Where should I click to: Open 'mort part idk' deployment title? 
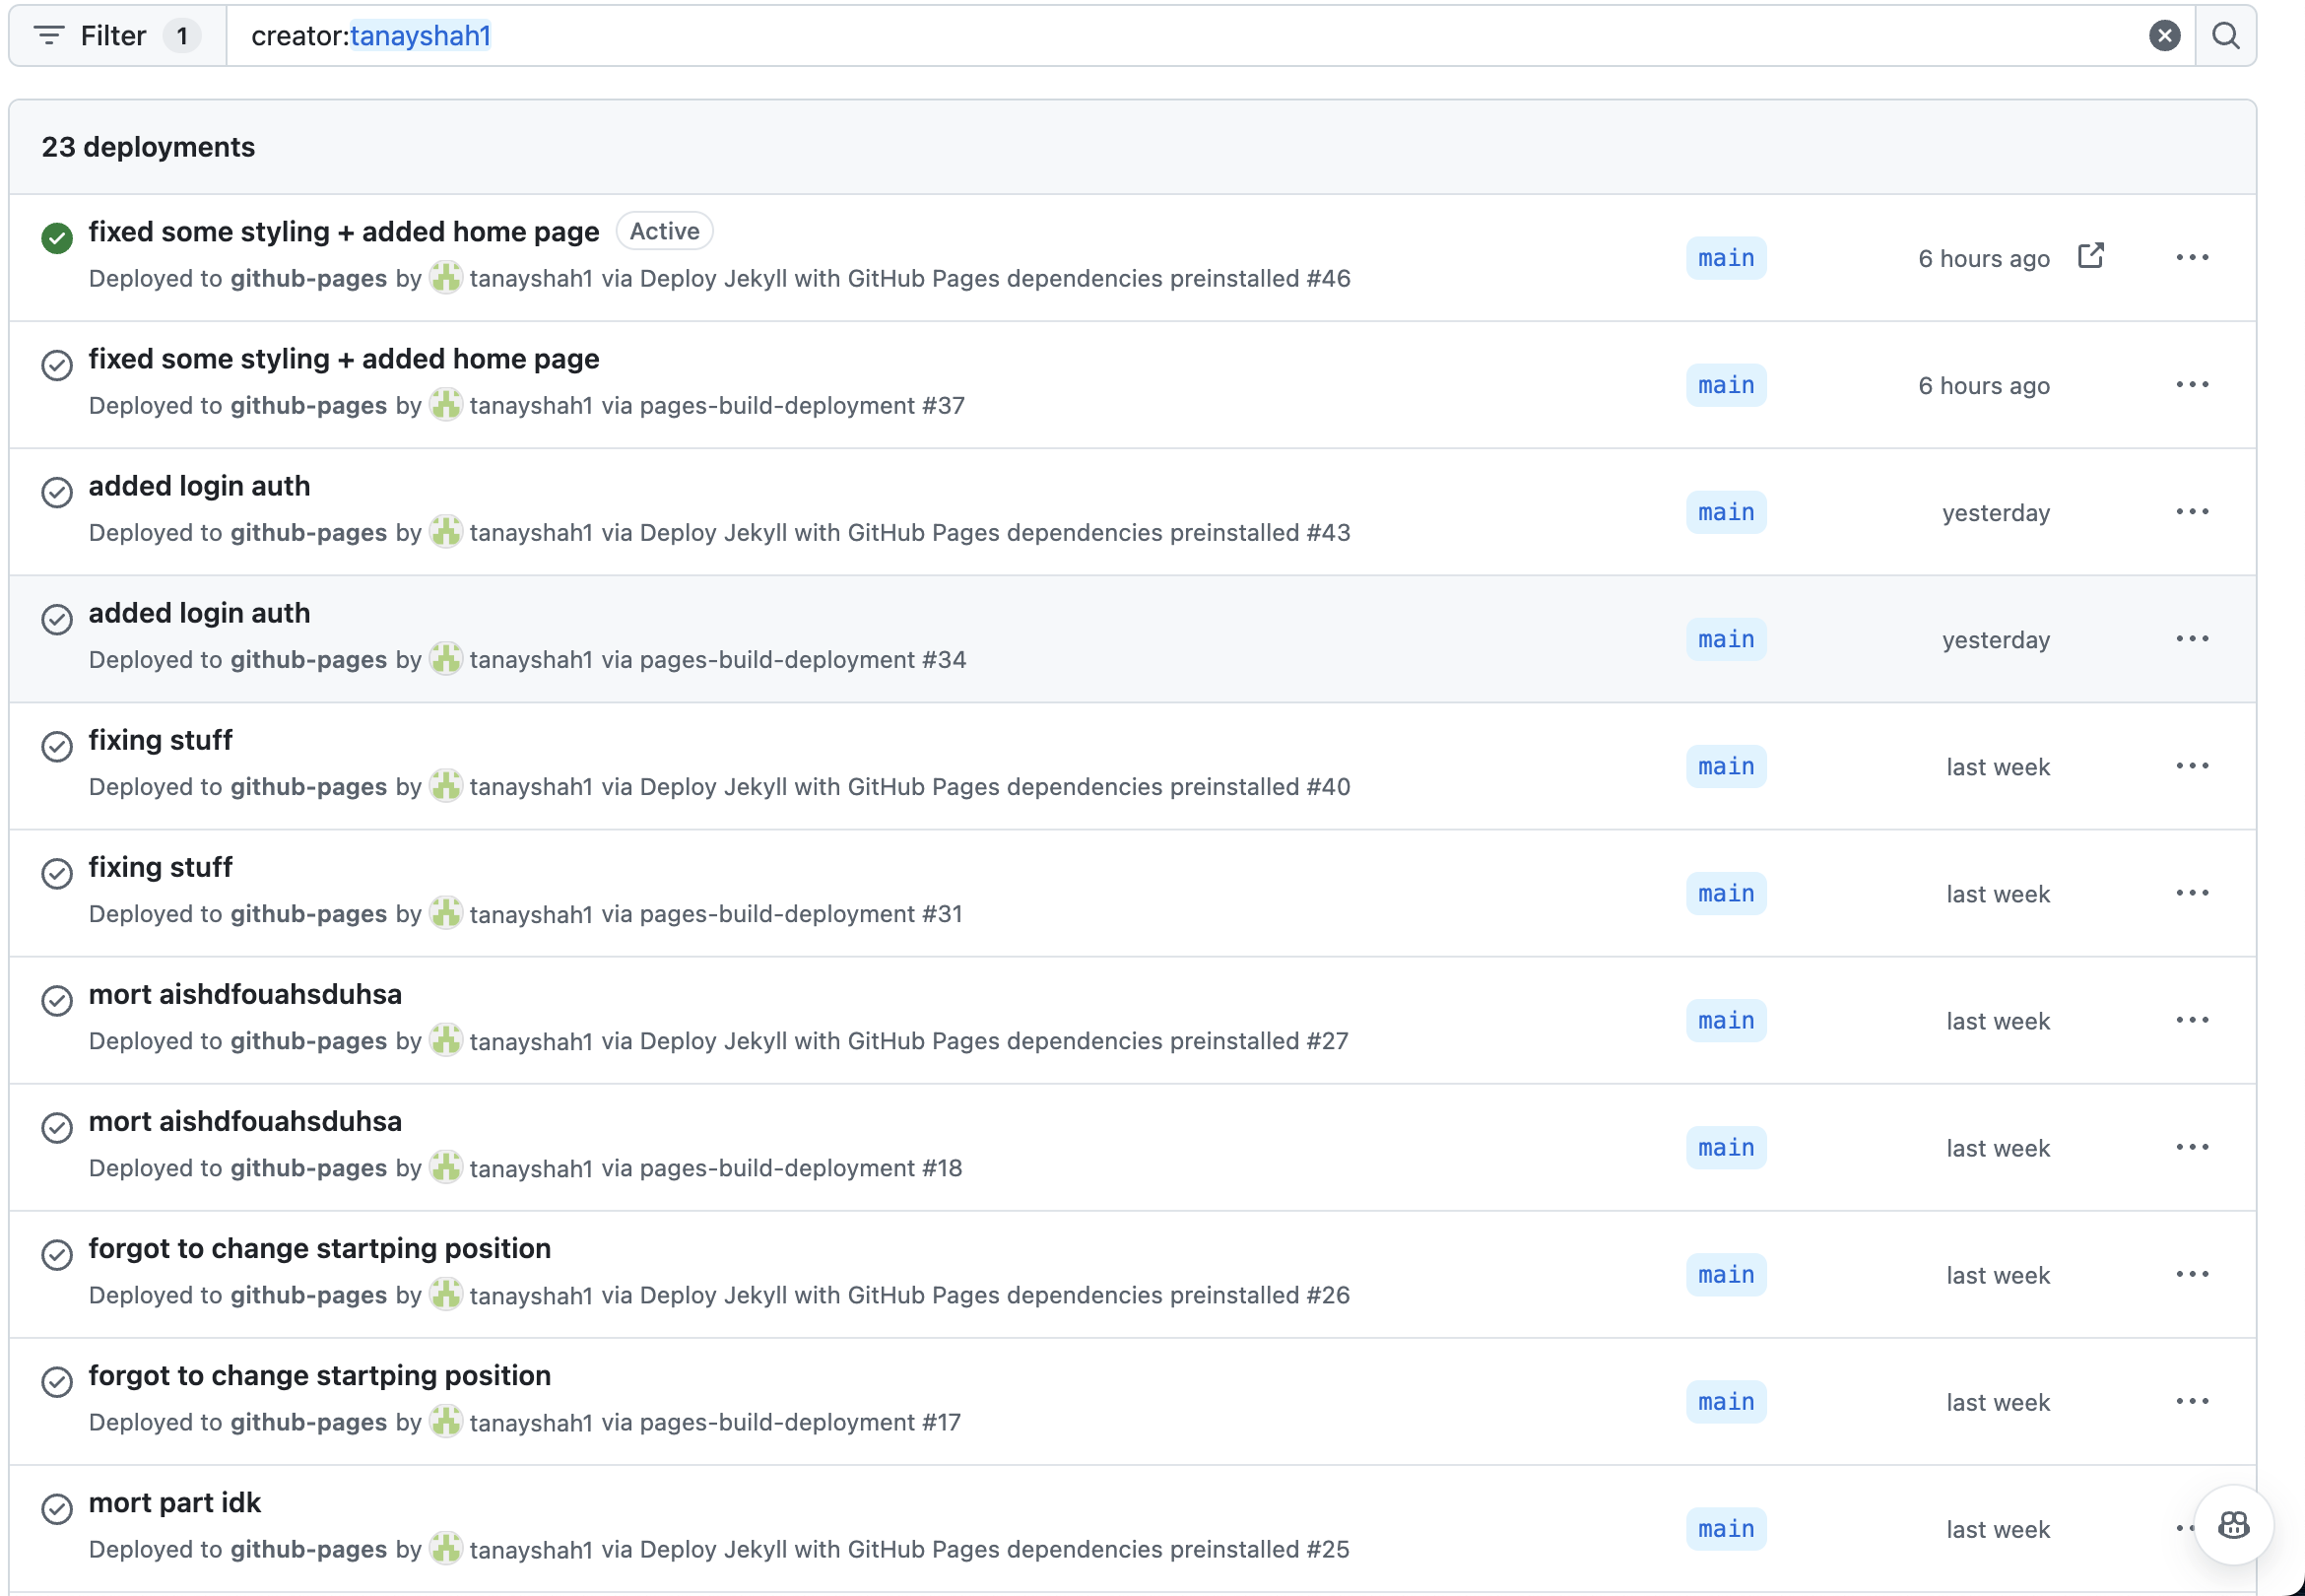[174, 1502]
